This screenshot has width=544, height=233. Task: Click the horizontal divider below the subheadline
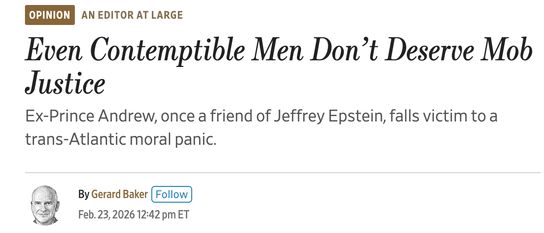tap(282, 172)
